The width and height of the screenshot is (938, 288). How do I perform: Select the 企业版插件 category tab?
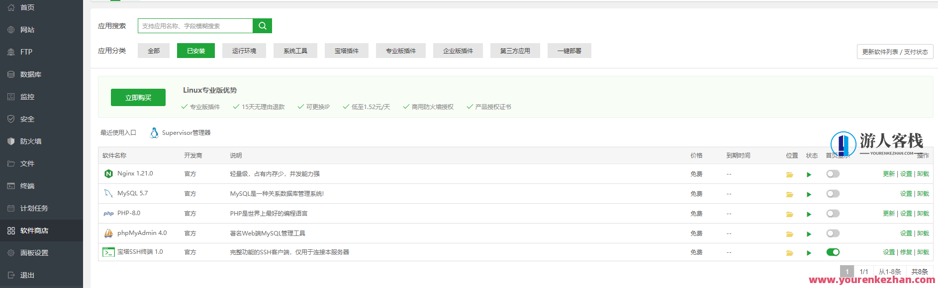(458, 51)
